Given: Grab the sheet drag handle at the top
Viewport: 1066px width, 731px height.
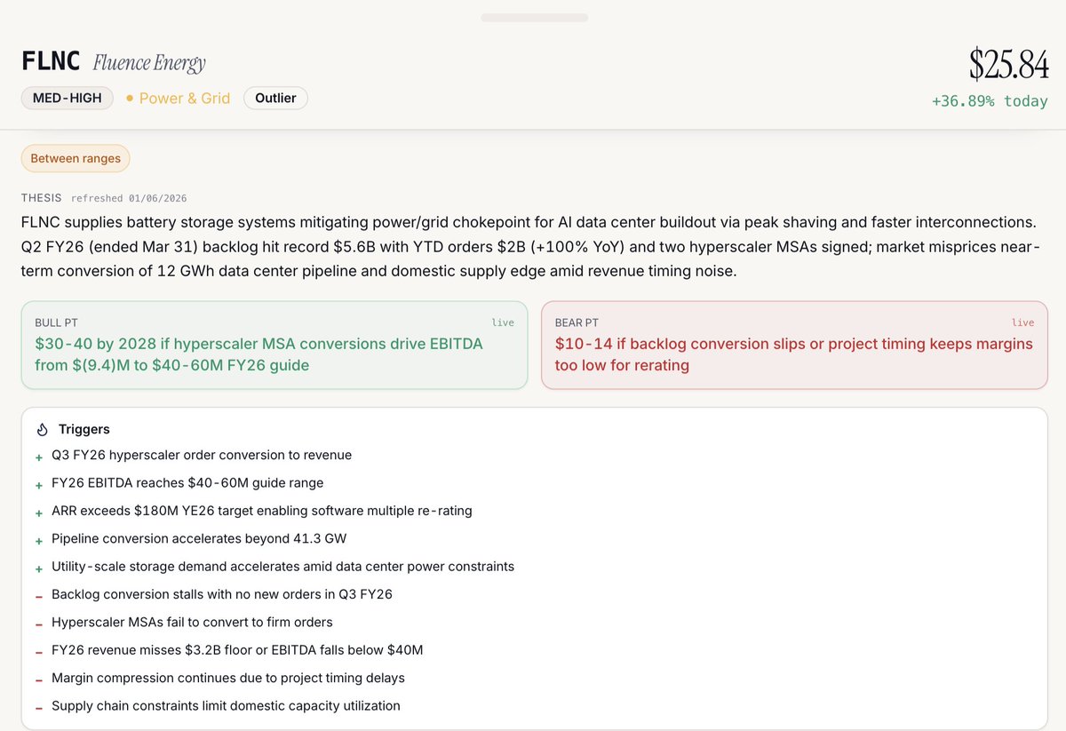Looking at the screenshot, I should point(534,18).
